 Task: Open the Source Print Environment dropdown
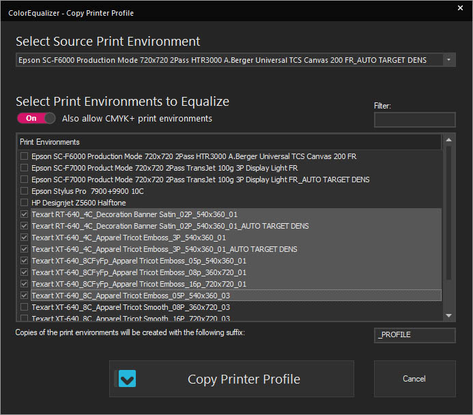click(235, 60)
